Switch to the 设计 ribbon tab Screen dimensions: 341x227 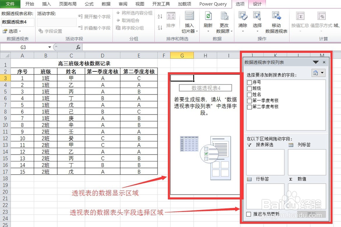tap(257, 4)
